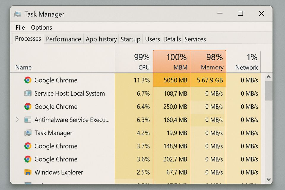
Task: Click the Task Manager process row icon
Action: click(28, 133)
